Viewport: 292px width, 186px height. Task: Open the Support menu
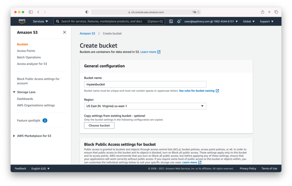point(266,21)
